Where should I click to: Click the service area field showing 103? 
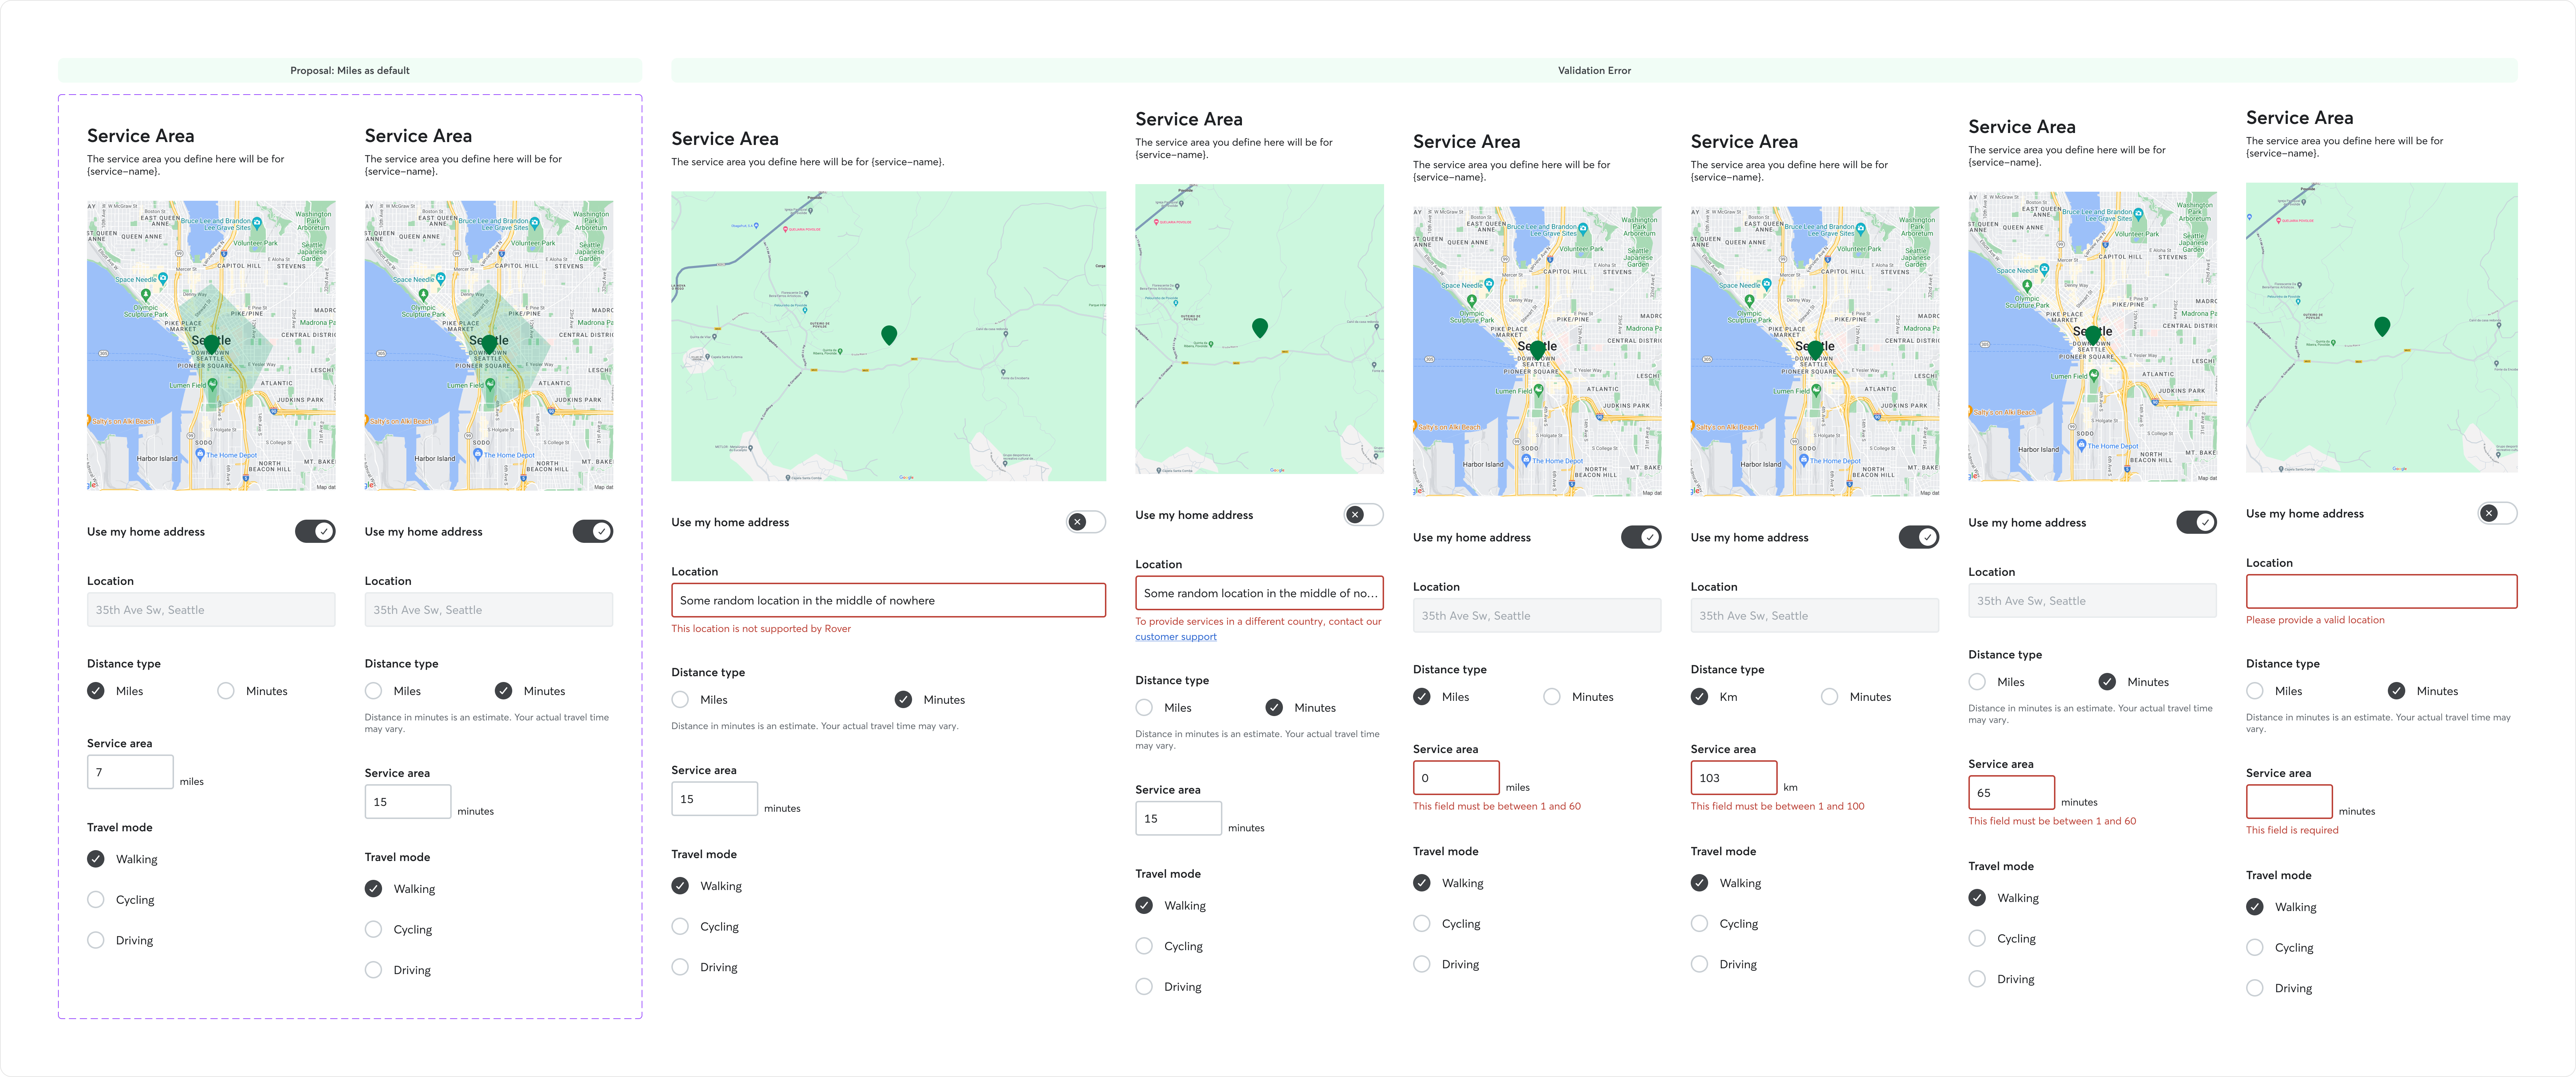[x=1733, y=778]
